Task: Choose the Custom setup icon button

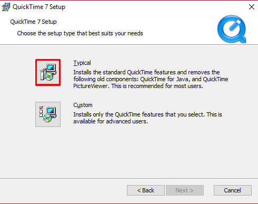Action: [48, 114]
